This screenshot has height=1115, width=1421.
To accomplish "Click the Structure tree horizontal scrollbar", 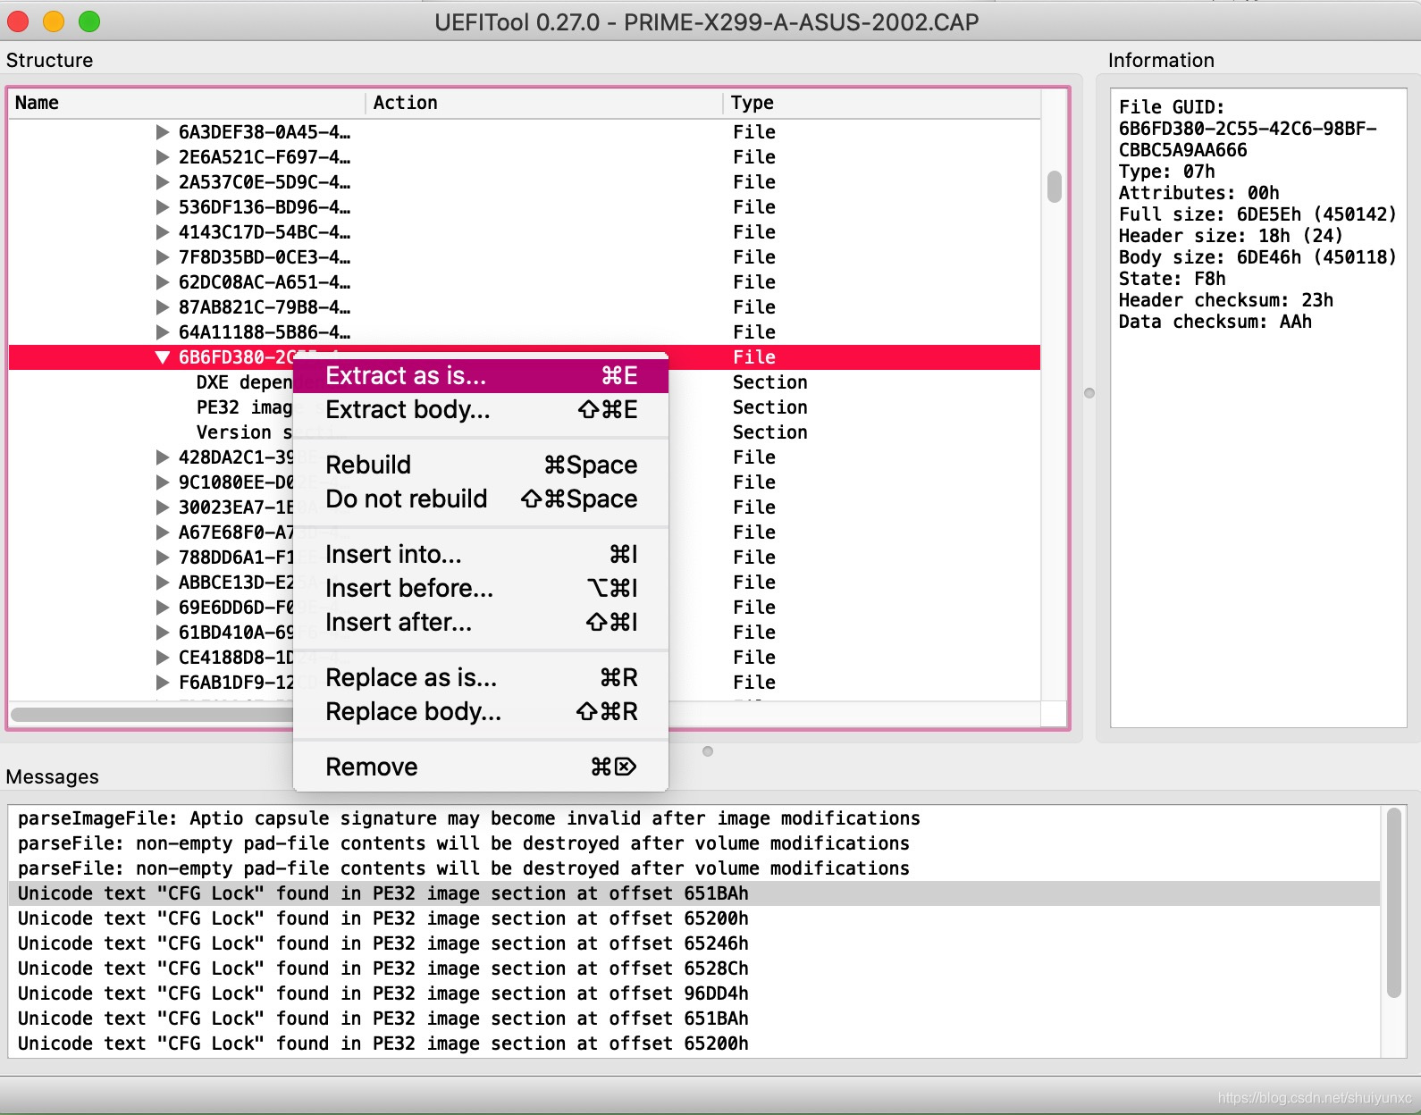I will click(152, 714).
